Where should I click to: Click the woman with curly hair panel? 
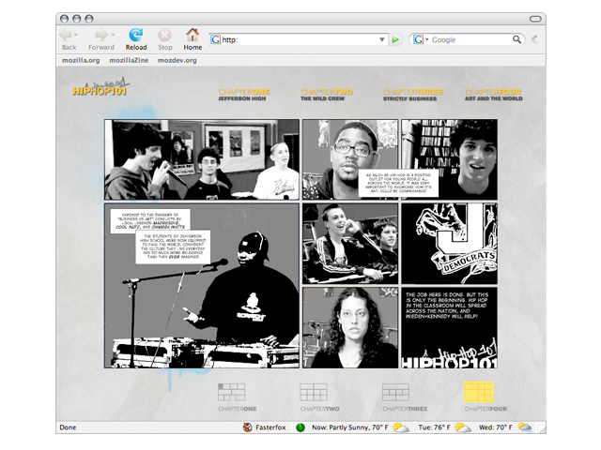tap(350, 328)
